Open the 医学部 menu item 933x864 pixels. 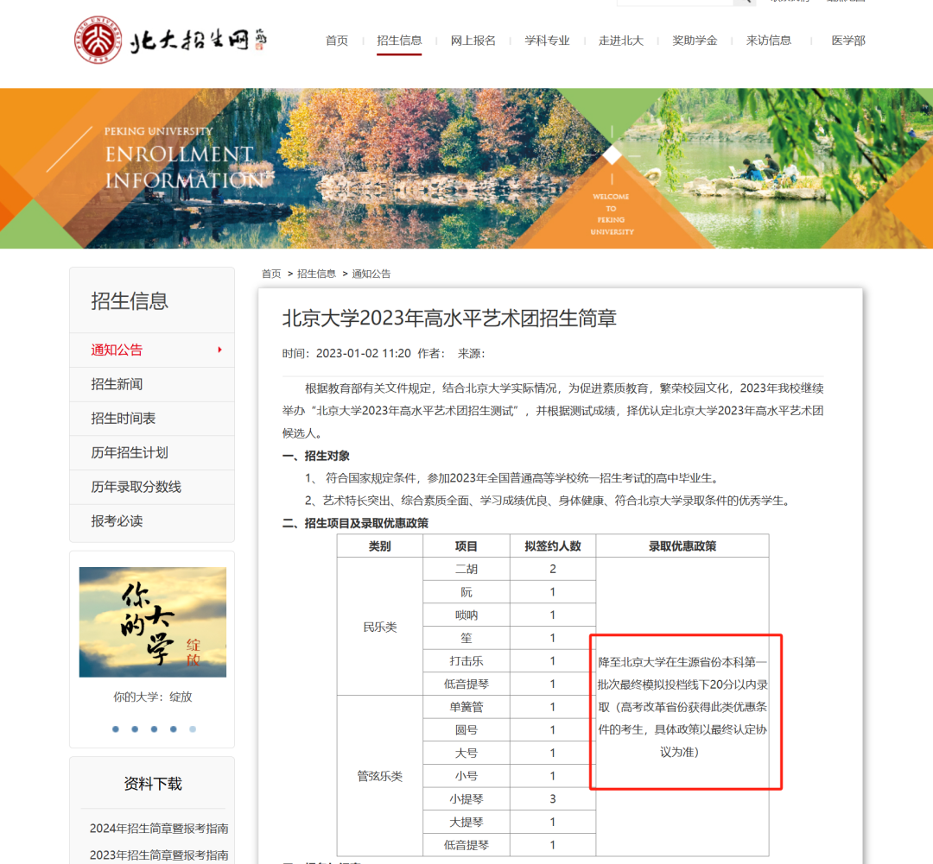pos(848,41)
